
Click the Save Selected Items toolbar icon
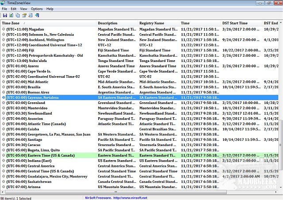(x=5, y=15)
